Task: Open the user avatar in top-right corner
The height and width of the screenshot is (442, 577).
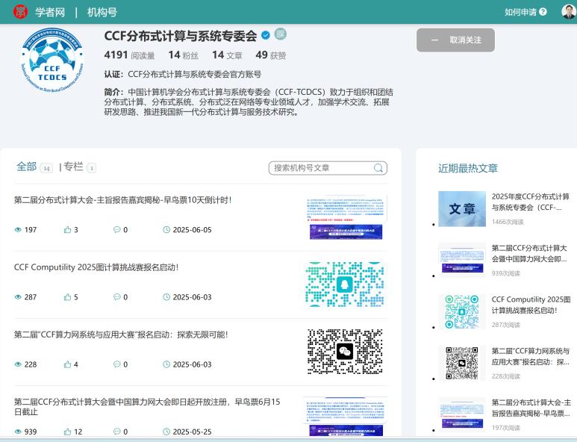Action: pyautogui.click(x=568, y=11)
